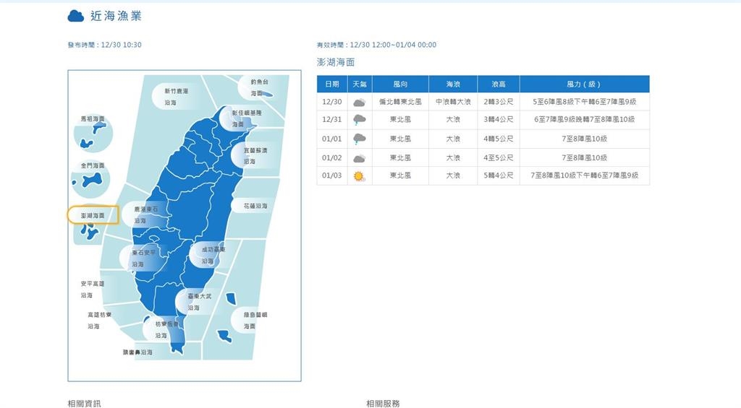Select 新竹鹿港沿海 region on map
This screenshot has height=408, width=741.
(176, 96)
